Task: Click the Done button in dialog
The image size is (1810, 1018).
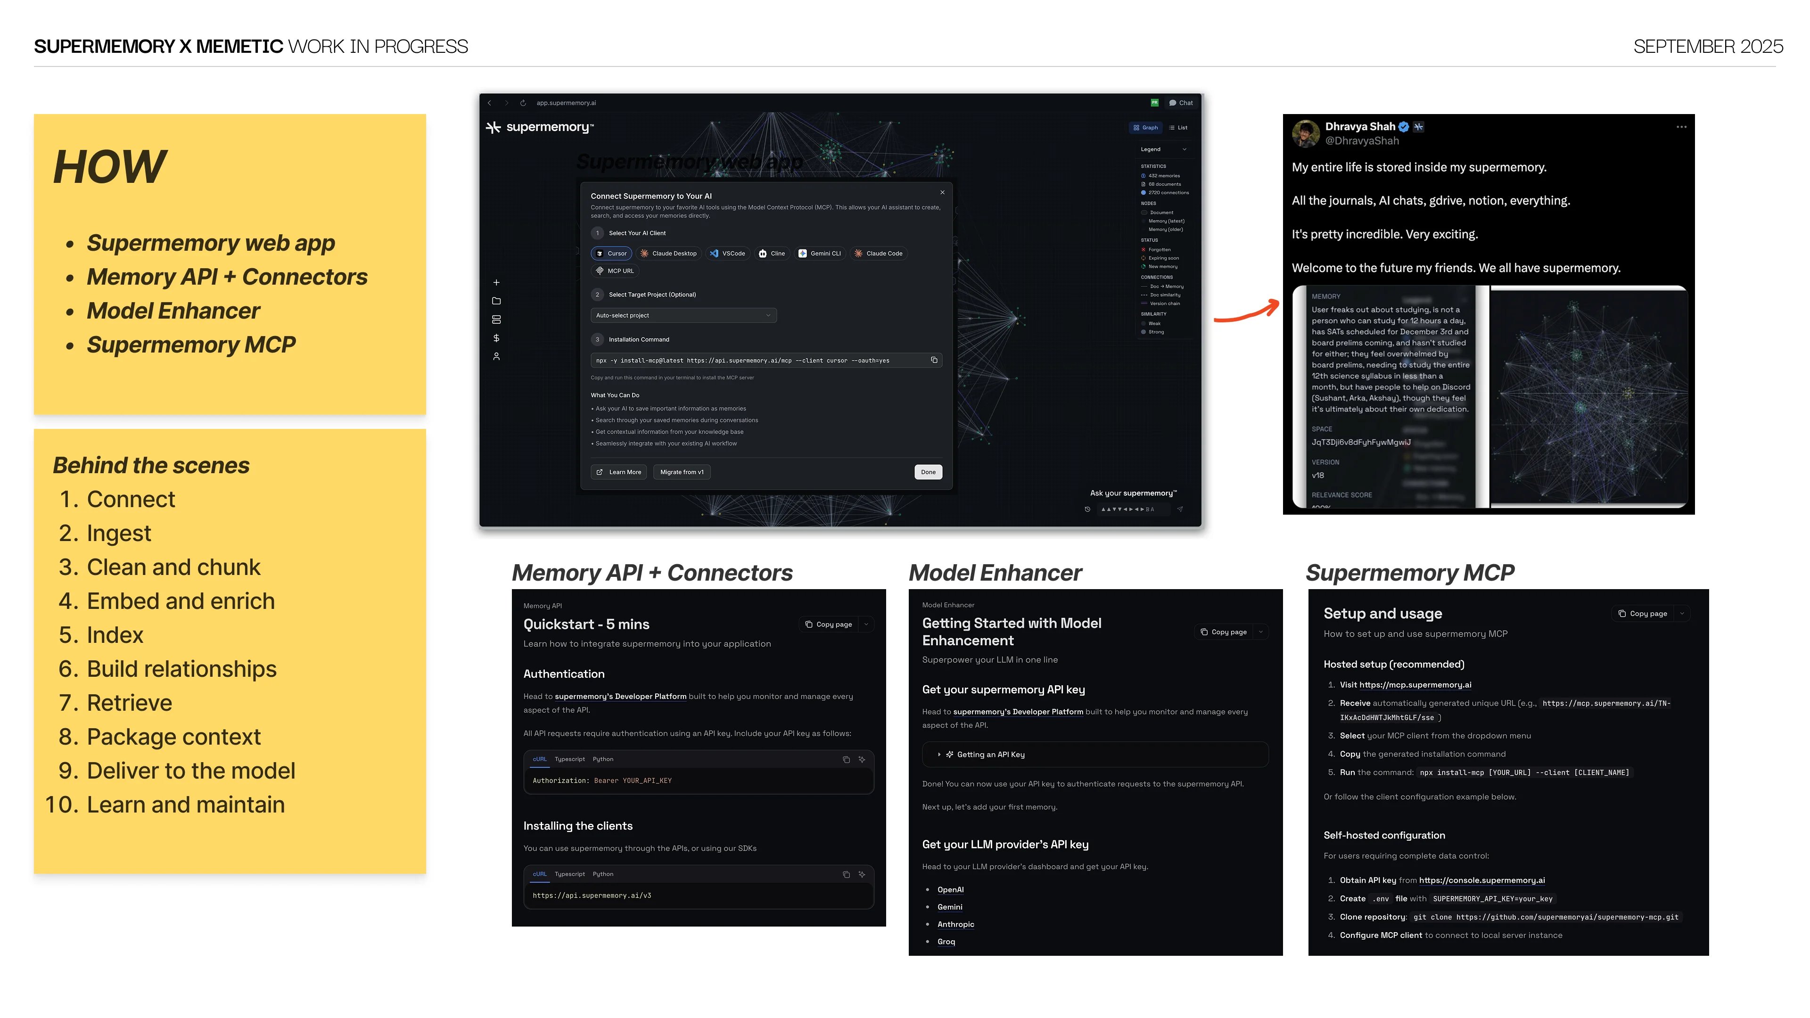Action: coord(928,472)
